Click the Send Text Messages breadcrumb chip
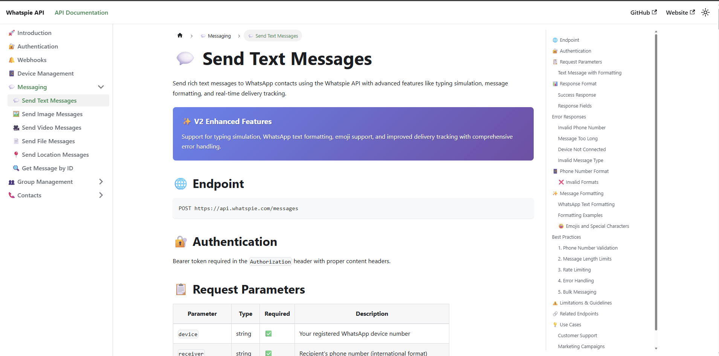 coord(273,36)
